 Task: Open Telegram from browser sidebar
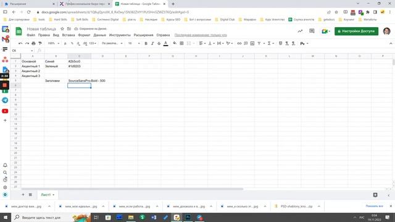[5, 100]
